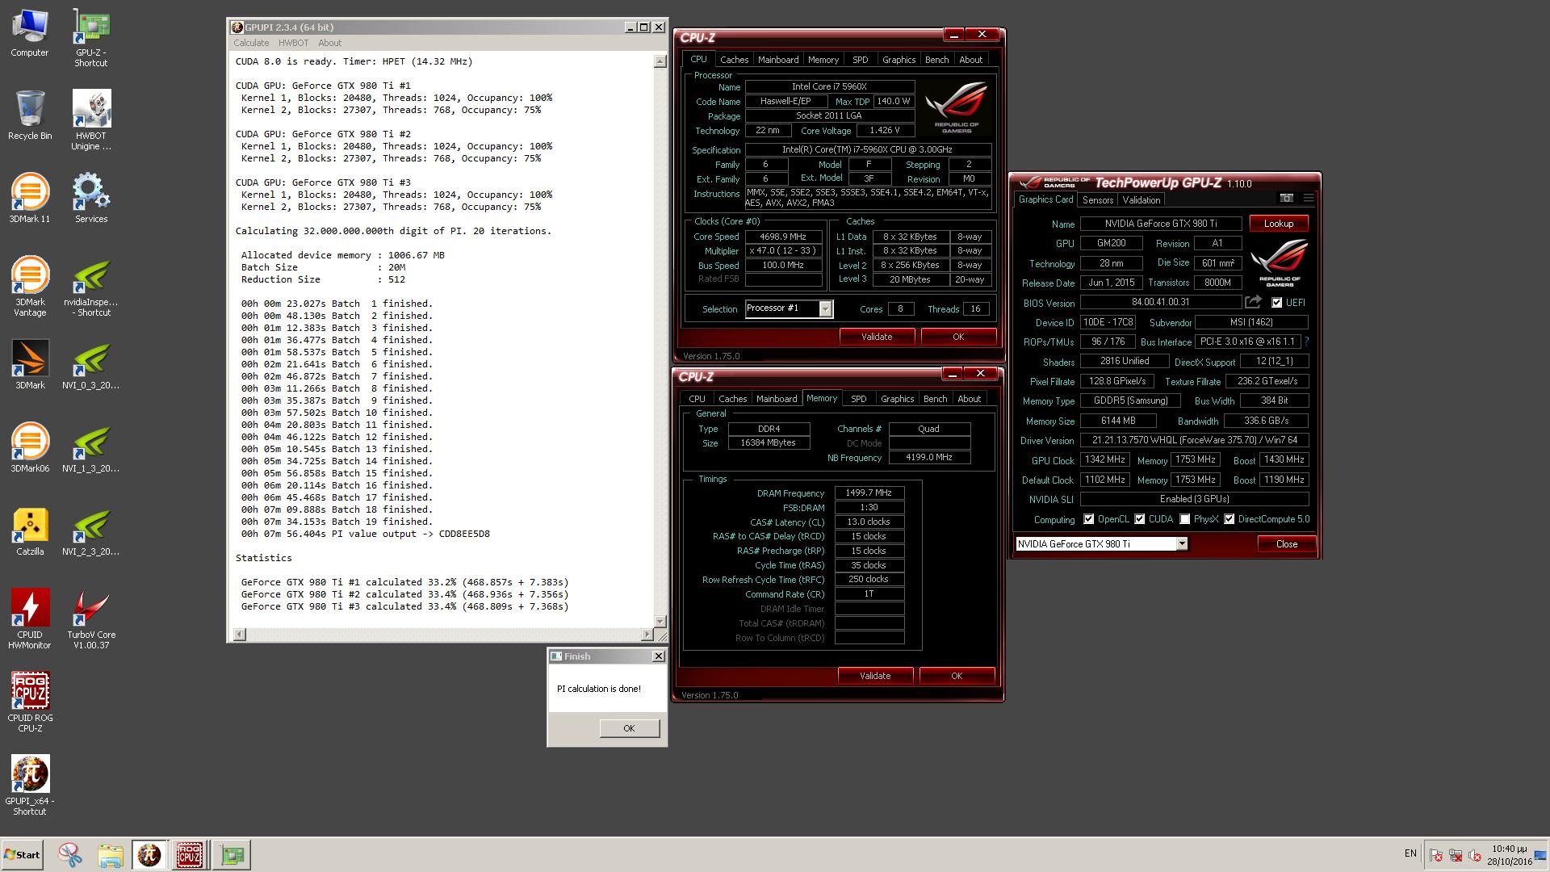Click GPUPI vertical scrollbar down arrow
The height and width of the screenshot is (872, 1550).
pyautogui.click(x=660, y=621)
